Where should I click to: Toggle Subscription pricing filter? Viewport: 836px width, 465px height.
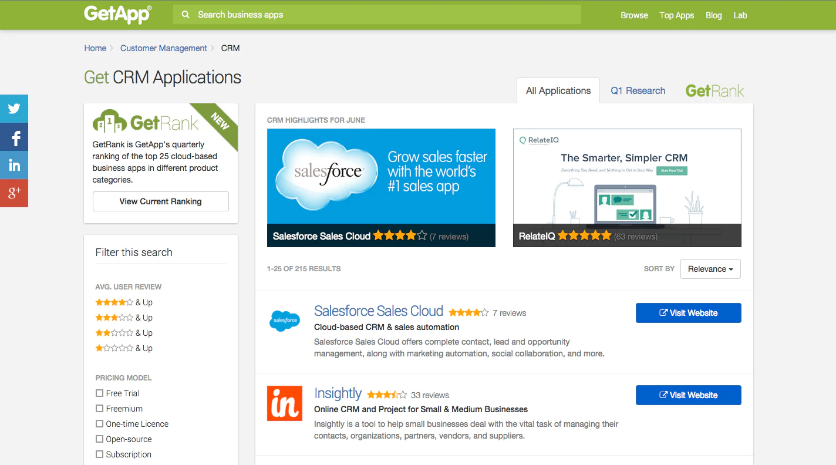click(x=99, y=454)
